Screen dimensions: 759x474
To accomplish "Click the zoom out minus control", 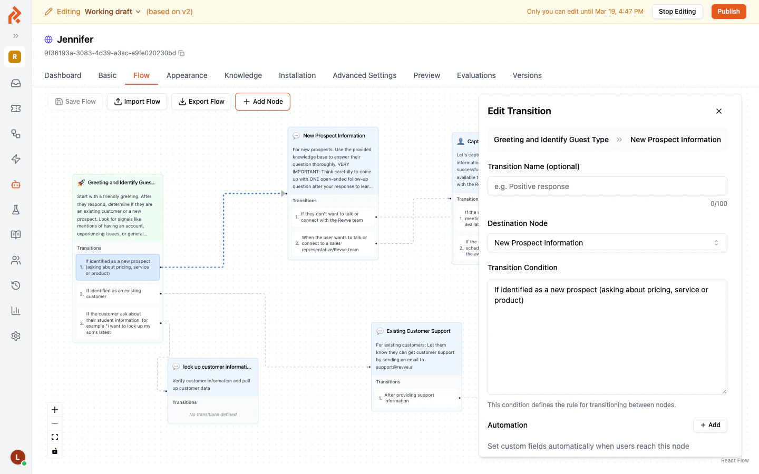I will (54, 423).
